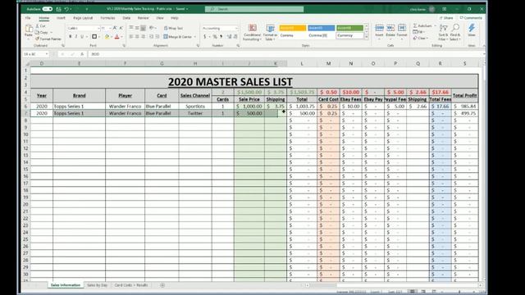Click the Insert Function fx icon
This screenshot has width=525, height=295.
click(82, 54)
